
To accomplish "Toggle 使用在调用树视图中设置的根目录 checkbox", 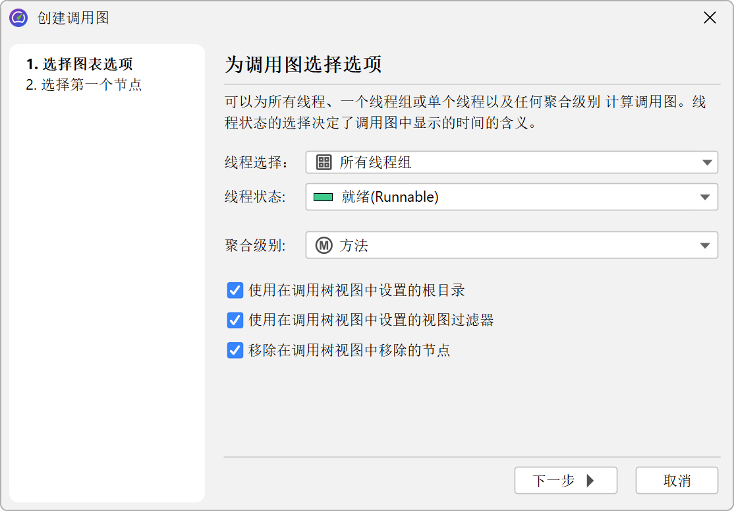I will click(x=235, y=290).
